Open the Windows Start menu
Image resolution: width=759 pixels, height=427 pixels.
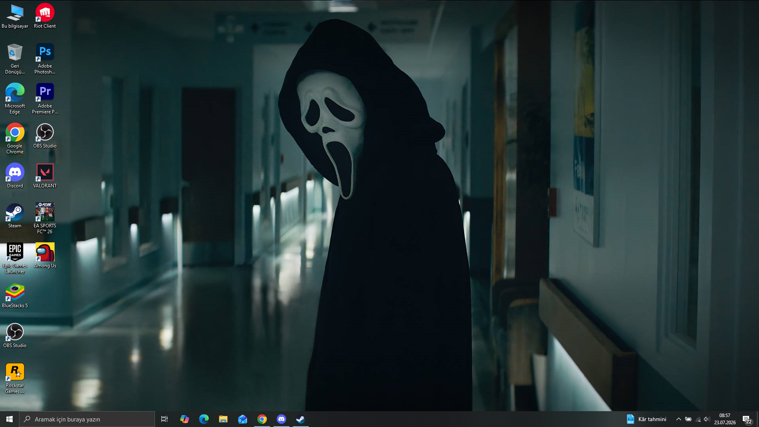(9, 419)
